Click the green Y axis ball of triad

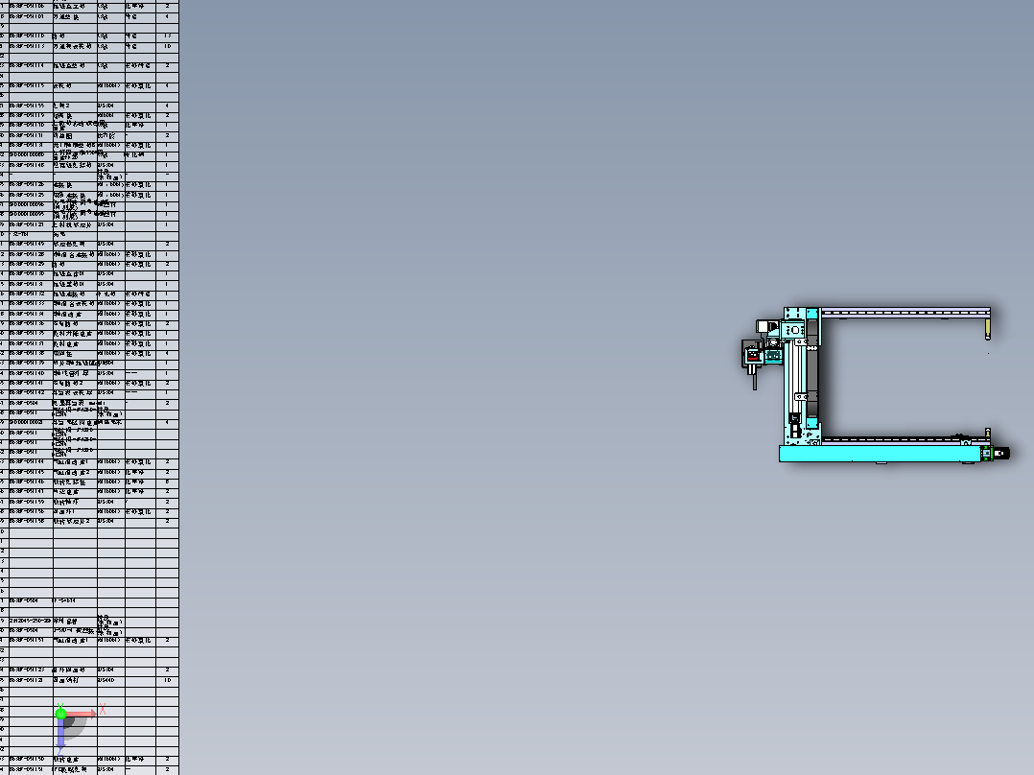(61, 713)
